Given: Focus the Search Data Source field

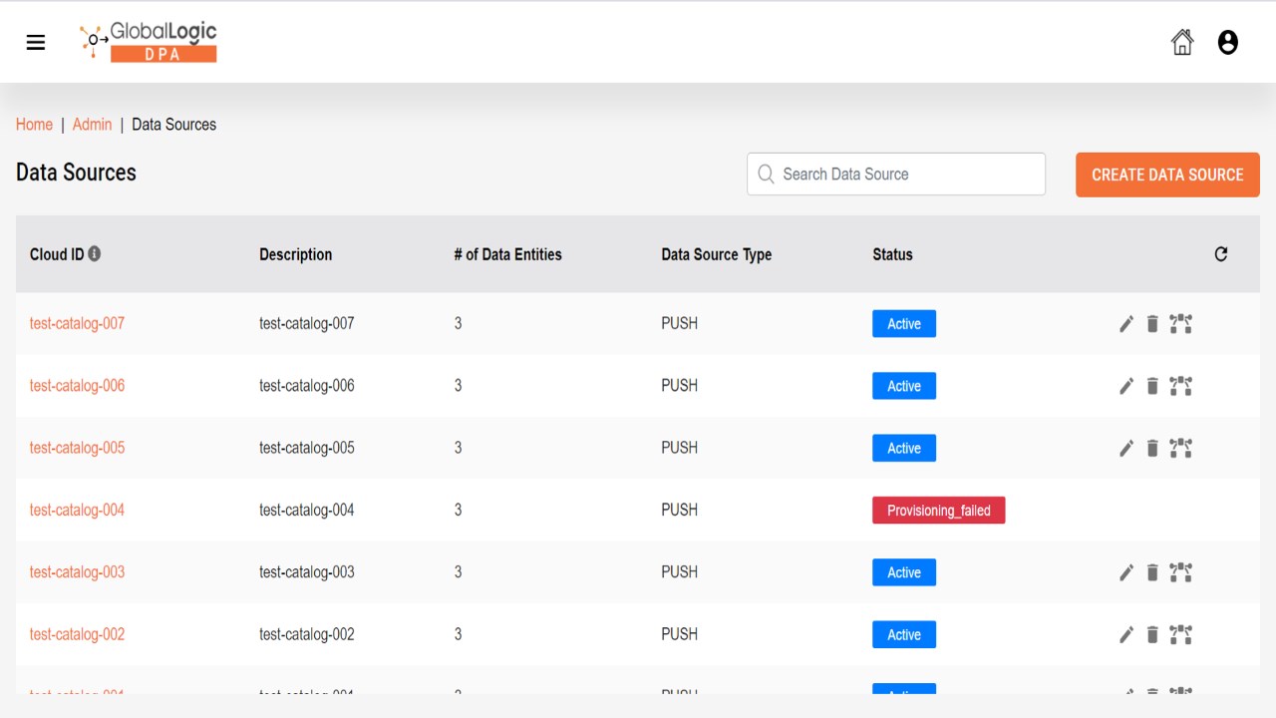Looking at the screenshot, I should point(907,175).
